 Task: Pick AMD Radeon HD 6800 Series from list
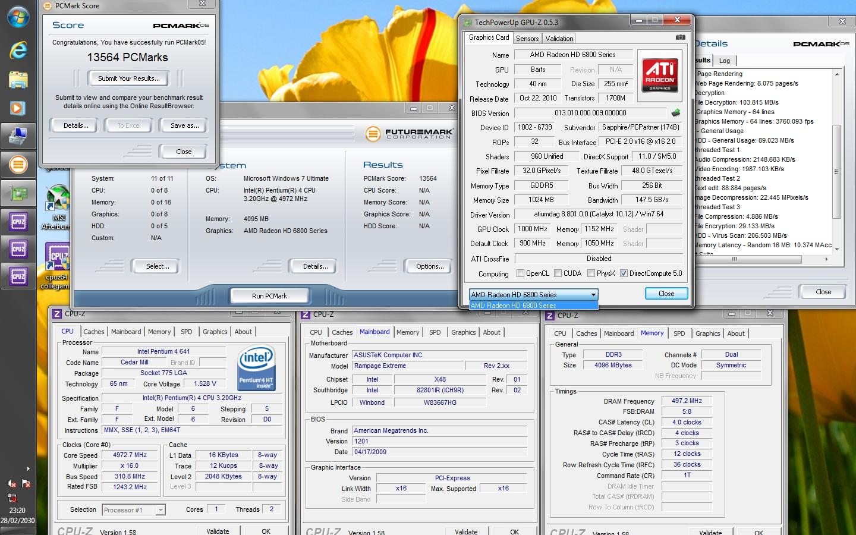point(533,306)
